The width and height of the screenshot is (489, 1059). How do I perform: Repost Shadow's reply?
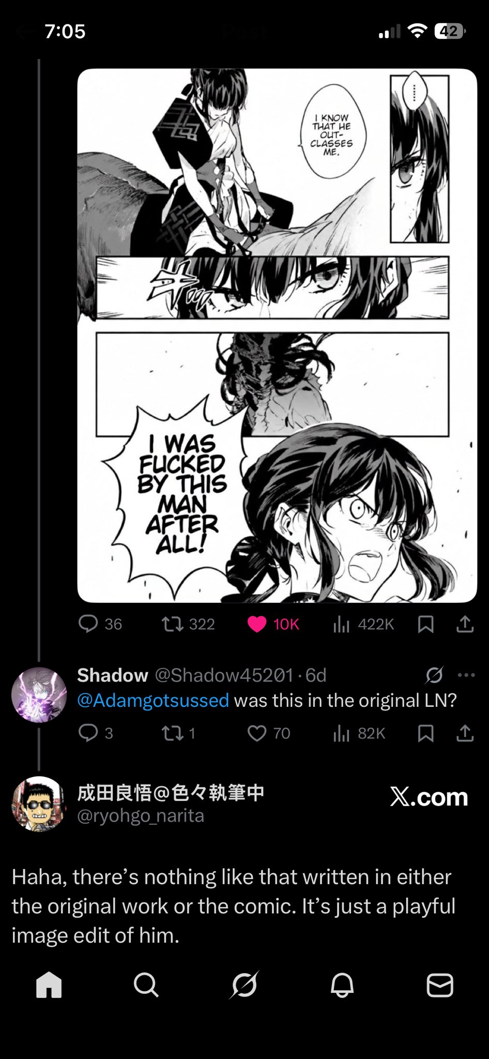179,733
